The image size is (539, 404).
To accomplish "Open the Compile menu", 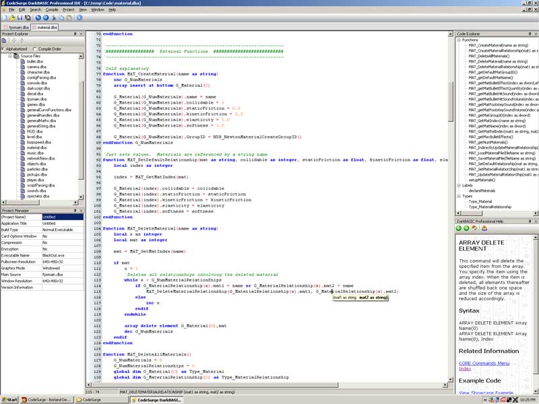I will (52, 9).
